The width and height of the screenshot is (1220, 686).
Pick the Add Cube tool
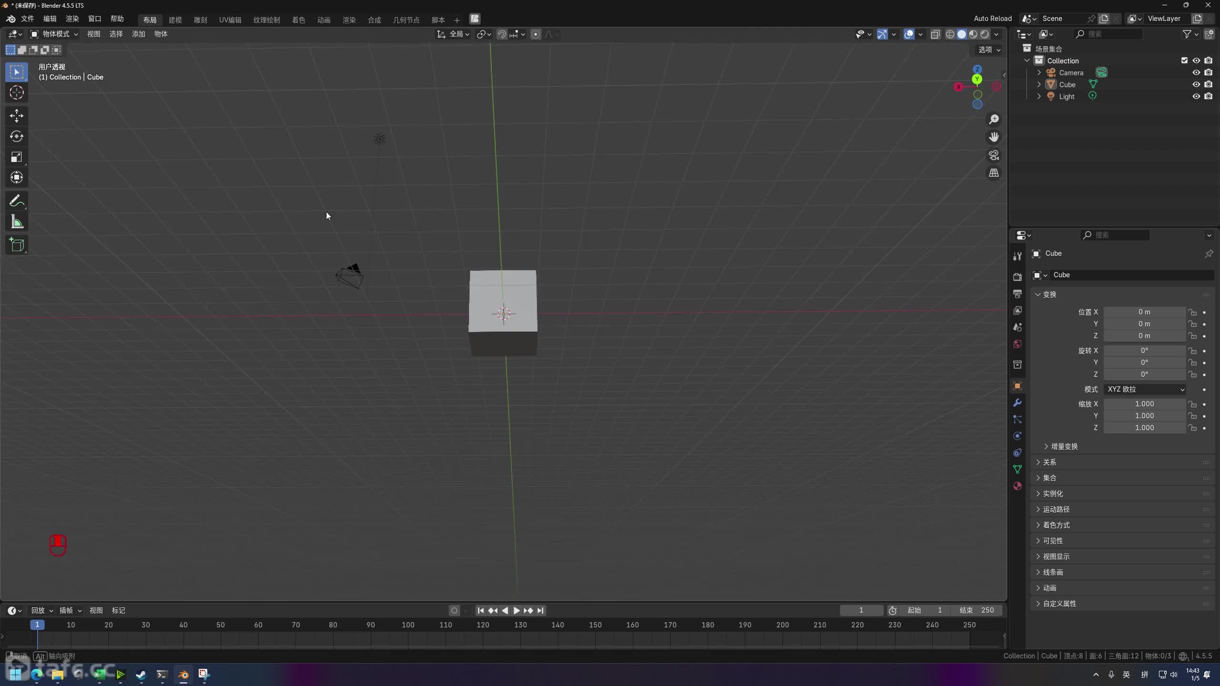pyautogui.click(x=17, y=245)
